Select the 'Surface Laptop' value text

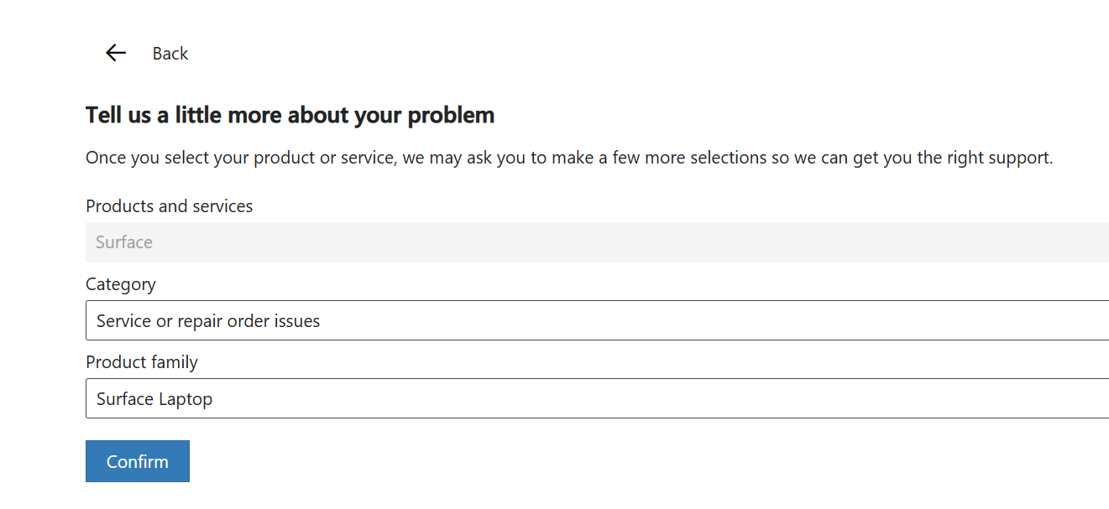(154, 399)
